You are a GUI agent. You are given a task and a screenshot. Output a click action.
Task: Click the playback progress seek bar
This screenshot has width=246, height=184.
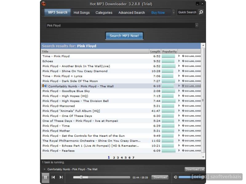pos(102,177)
